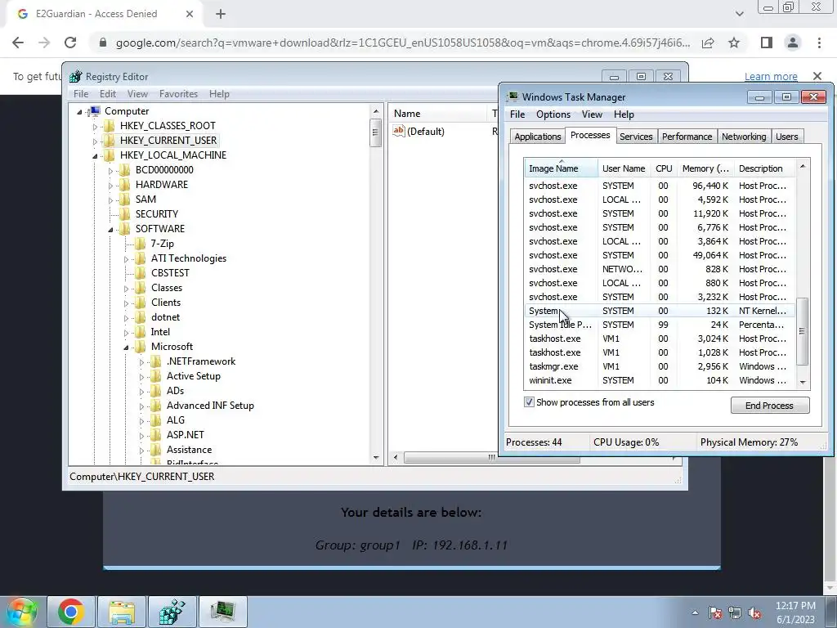Click registry tree vertical scrollbar thumb
Viewport: 837px width, 628px height.
376,133
